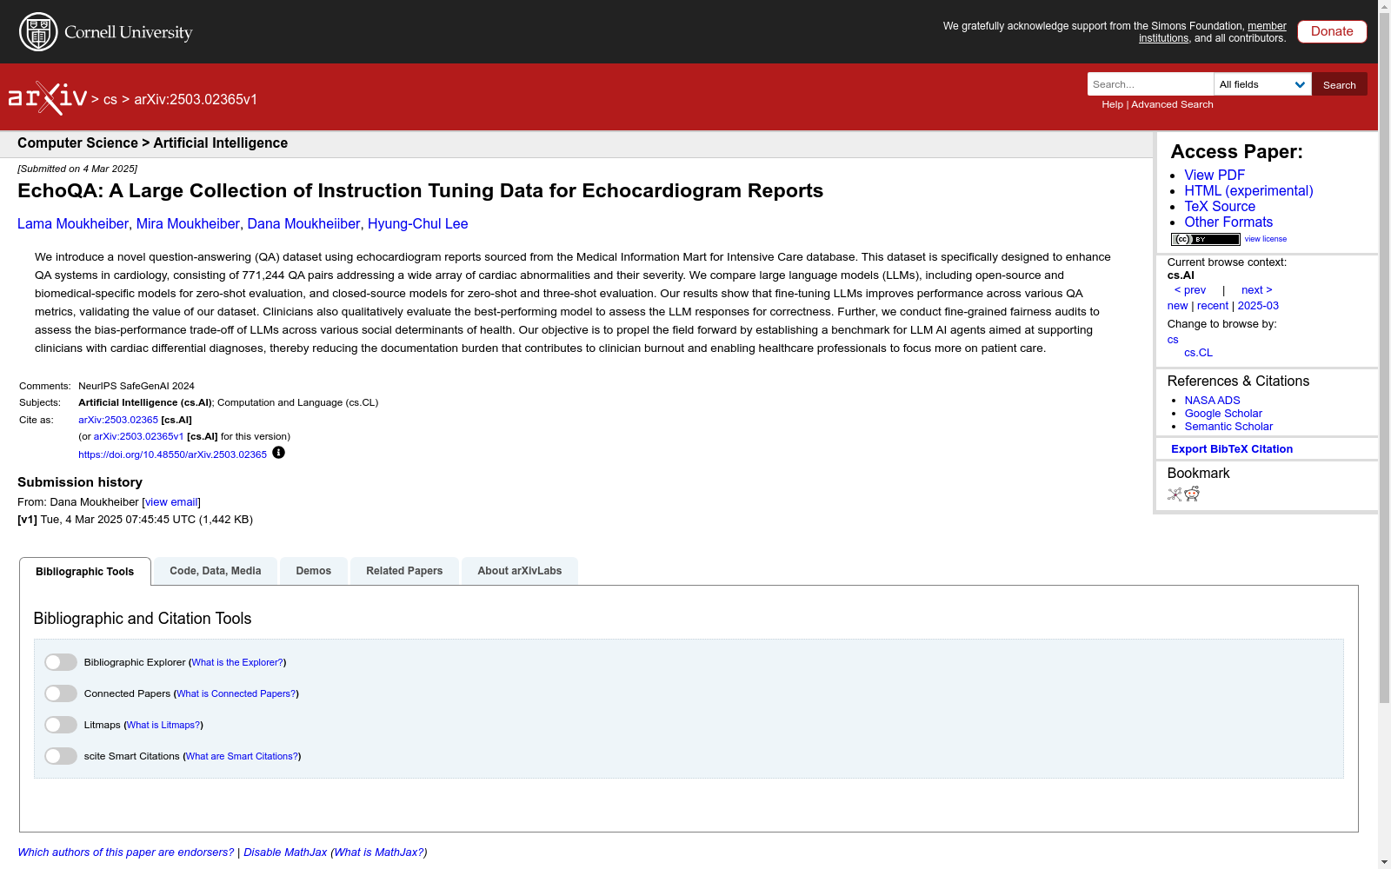Open View PDF link
The image size is (1391, 869).
point(1215,176)
